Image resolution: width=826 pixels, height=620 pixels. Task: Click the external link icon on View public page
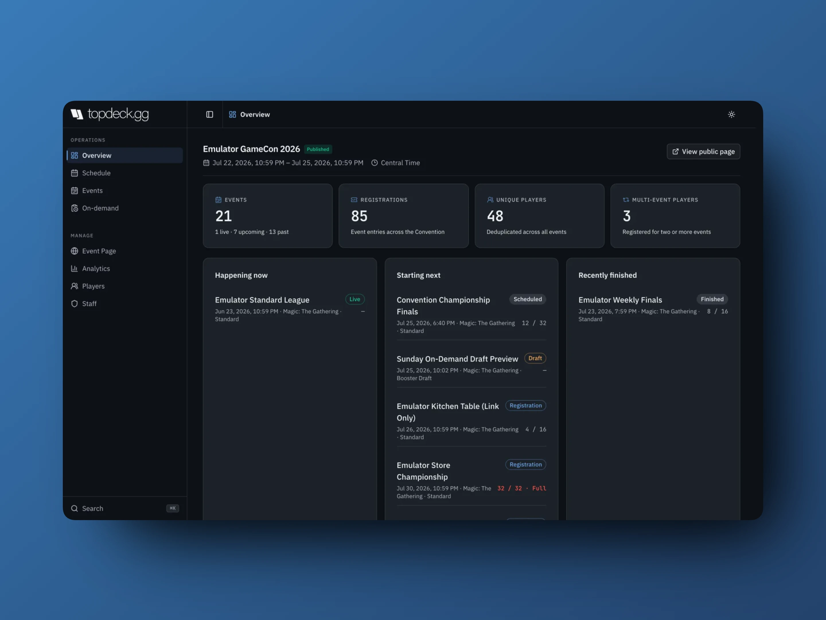pyautogui.click(x=675, y=152)
